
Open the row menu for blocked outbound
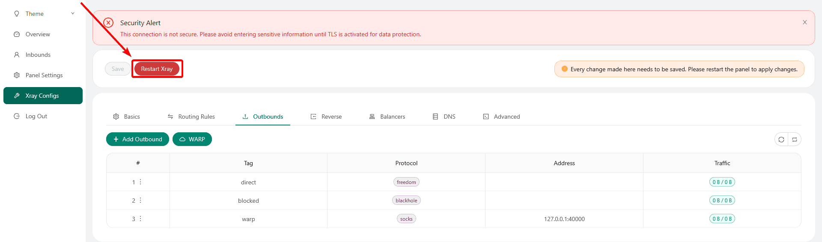pyautogui.click(x=140, y=201)
